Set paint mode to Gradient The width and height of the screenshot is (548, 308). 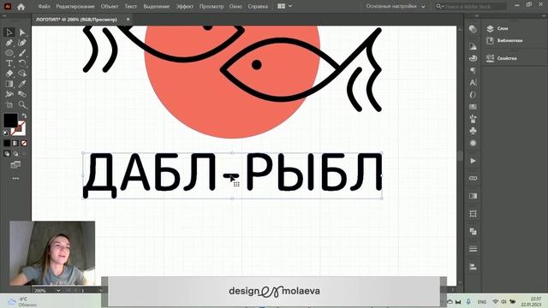(x=15, y=143)
